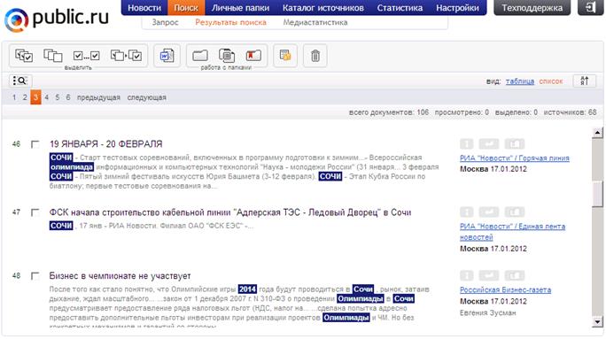Select checkbox next to Бизнес в чемпионате
The image size is (606, 339).
35,276
